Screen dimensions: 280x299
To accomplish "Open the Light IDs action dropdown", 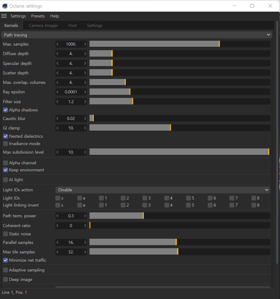I will [x=163, y=190].
